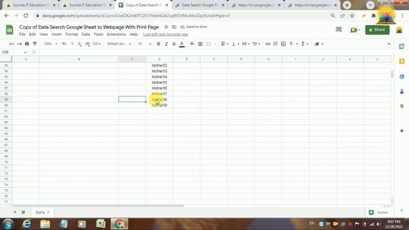Open Google Tasks in side panel
409x230 pixels.
(402, 77)
